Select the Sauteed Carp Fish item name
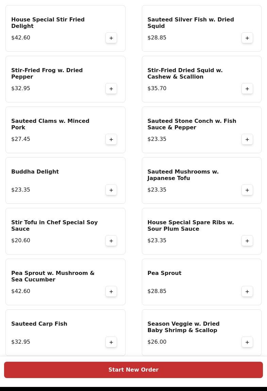The image size is (267, 391). click(x=39, y=324)
